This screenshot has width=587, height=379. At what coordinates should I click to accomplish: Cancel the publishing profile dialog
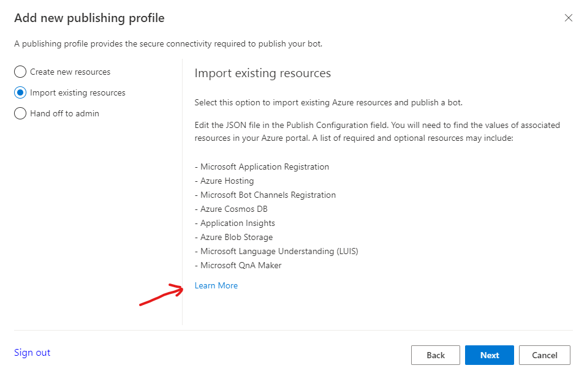click(544, 355)
